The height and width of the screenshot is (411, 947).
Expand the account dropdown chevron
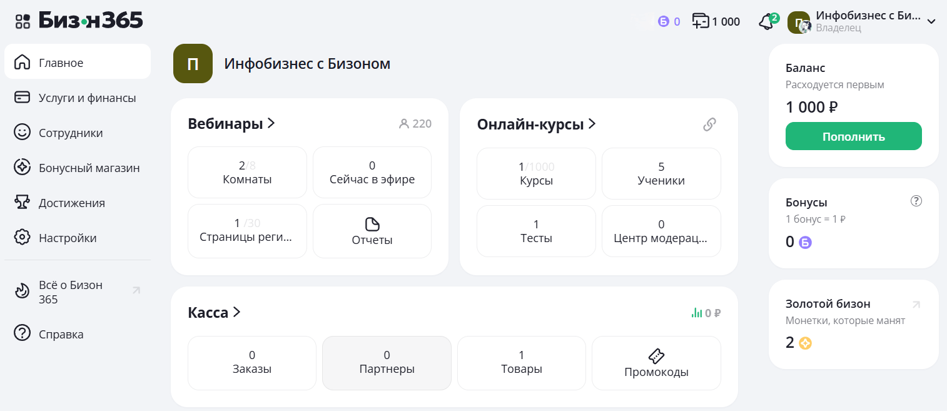(931, 22)
